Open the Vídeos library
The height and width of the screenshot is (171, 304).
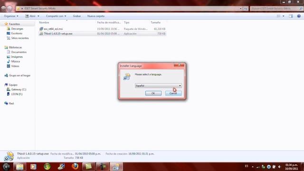click(x=15, y=66)
